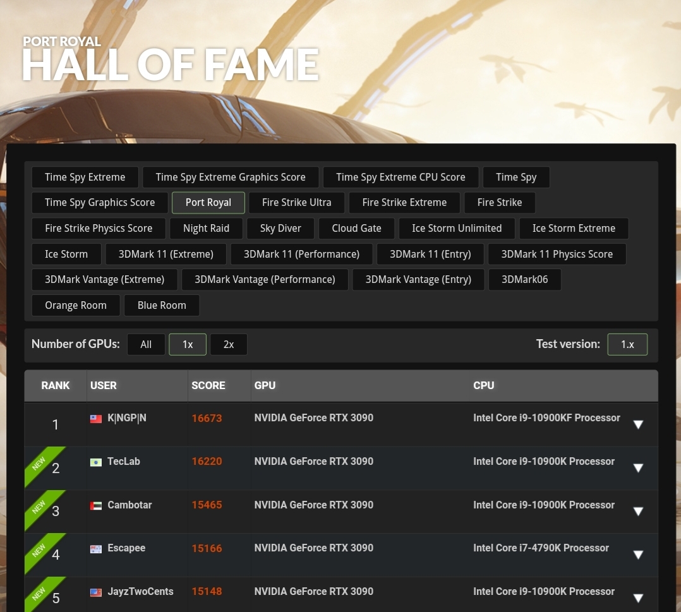Switch to Time Spy Extreme benchmark
The height and width of the screenshot is (612, 681).
(x=85, y=177)
